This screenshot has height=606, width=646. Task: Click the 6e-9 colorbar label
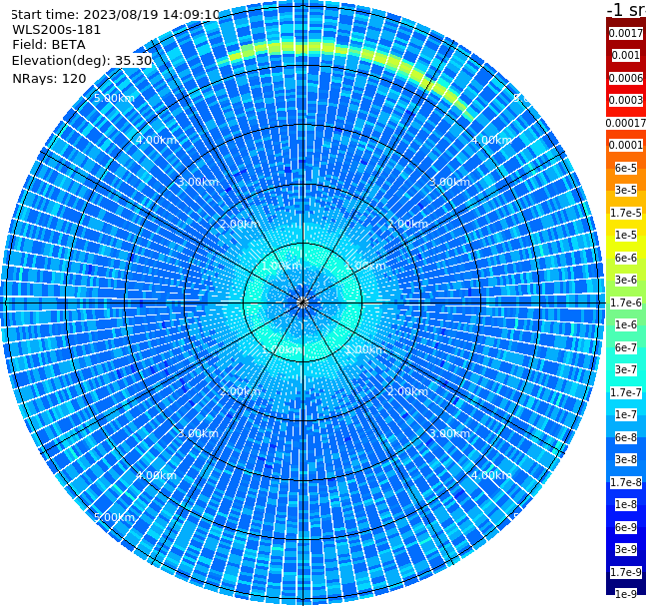[626, 527]
